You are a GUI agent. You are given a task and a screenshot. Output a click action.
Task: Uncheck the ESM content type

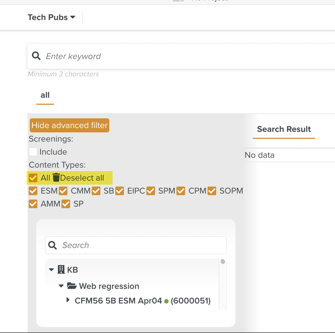pyautogui.click(x=33, y=191)
